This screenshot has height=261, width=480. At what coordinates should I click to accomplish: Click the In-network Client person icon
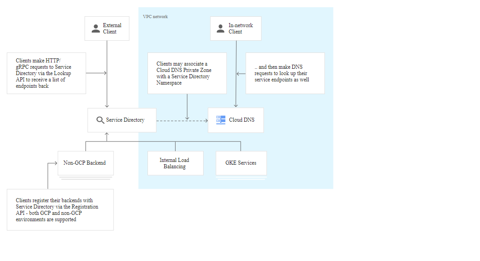coord(220,28)
